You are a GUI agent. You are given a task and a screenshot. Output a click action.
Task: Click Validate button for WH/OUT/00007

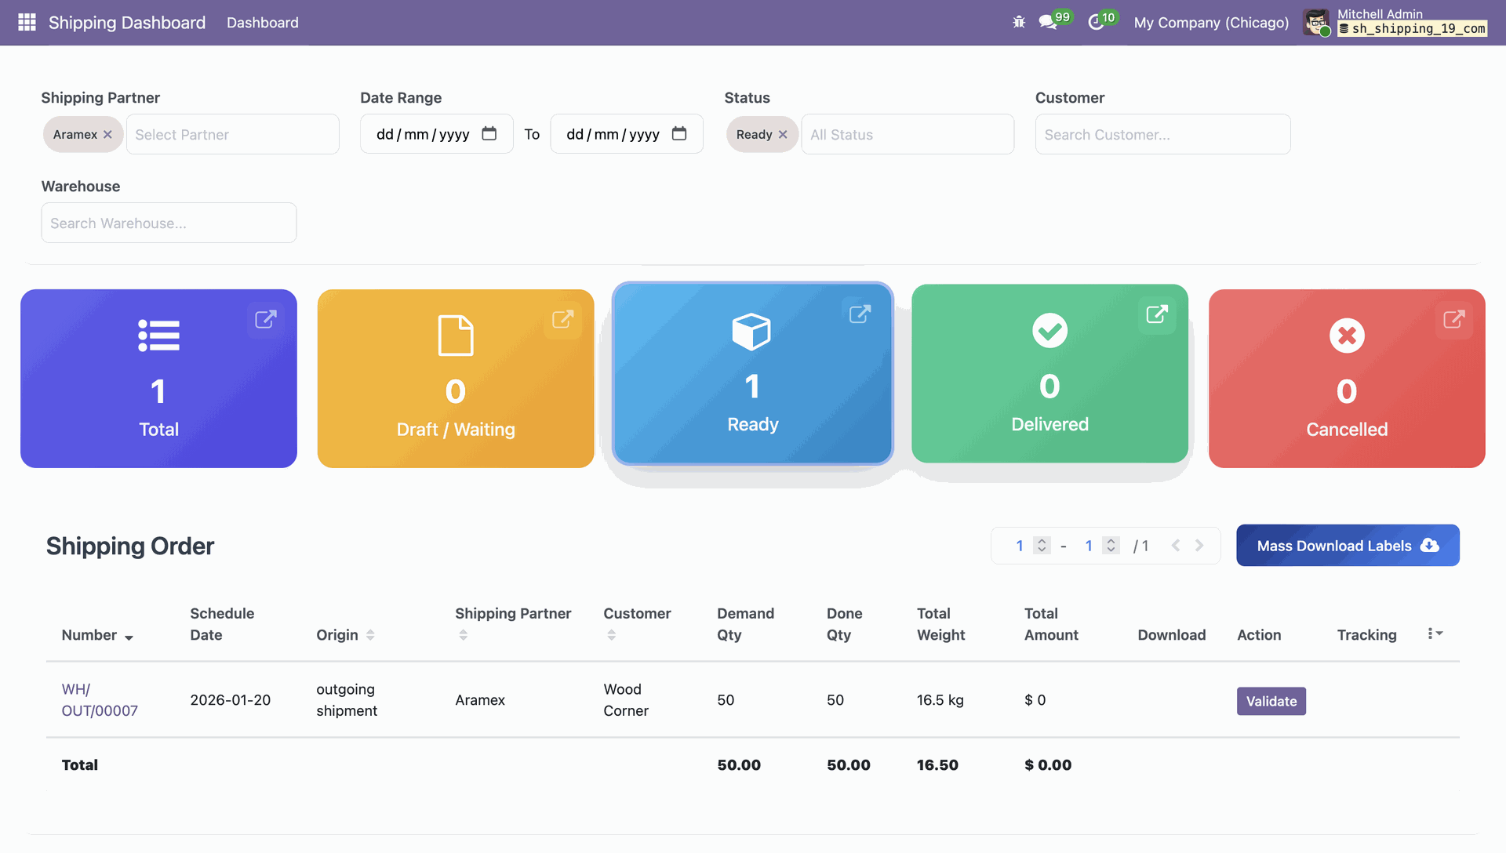pos(1271,701)
